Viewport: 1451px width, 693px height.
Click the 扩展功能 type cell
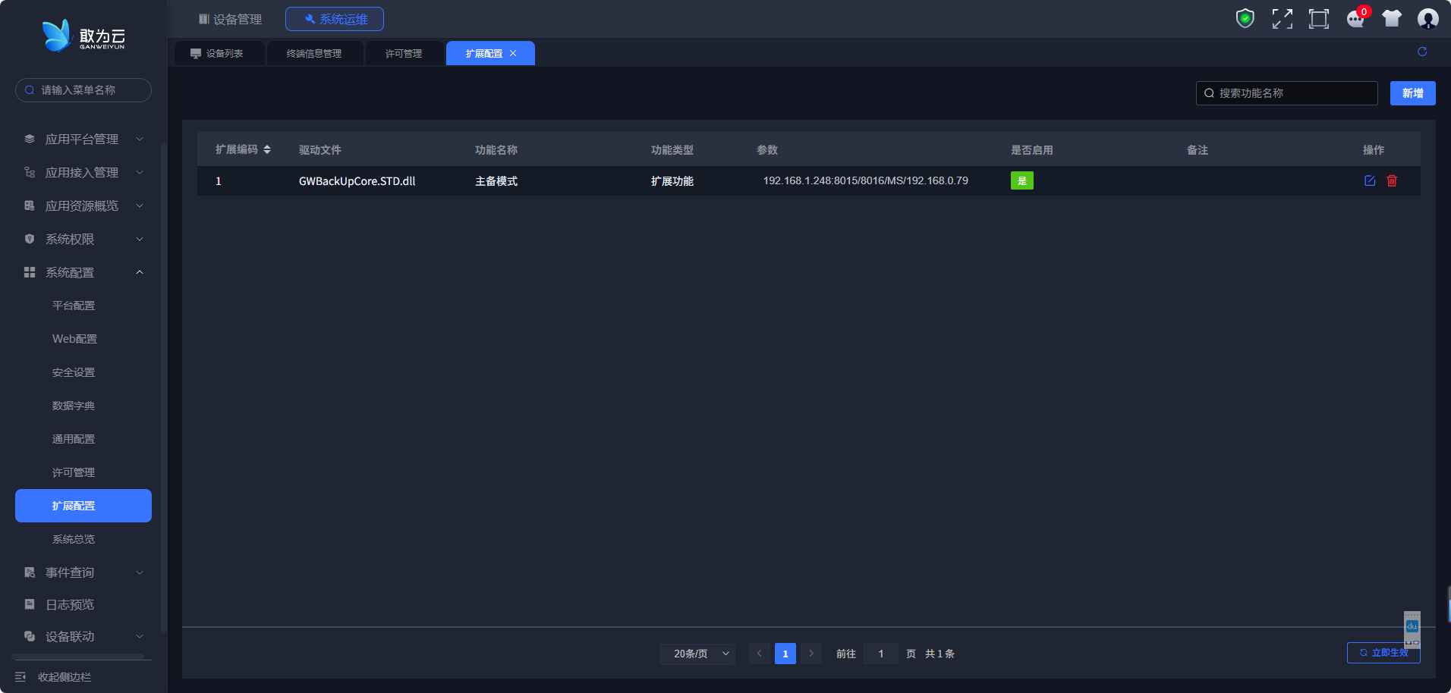pyautogui.click(x=672, y=181)
